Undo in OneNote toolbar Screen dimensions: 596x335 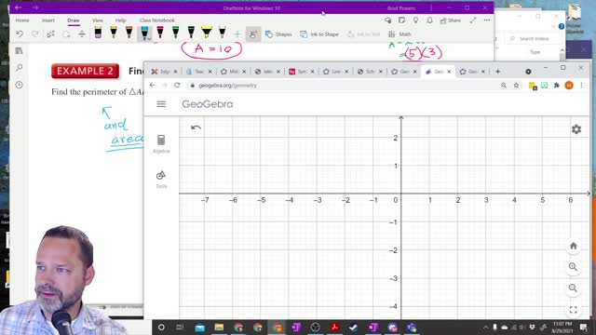[x=20, y=34]
